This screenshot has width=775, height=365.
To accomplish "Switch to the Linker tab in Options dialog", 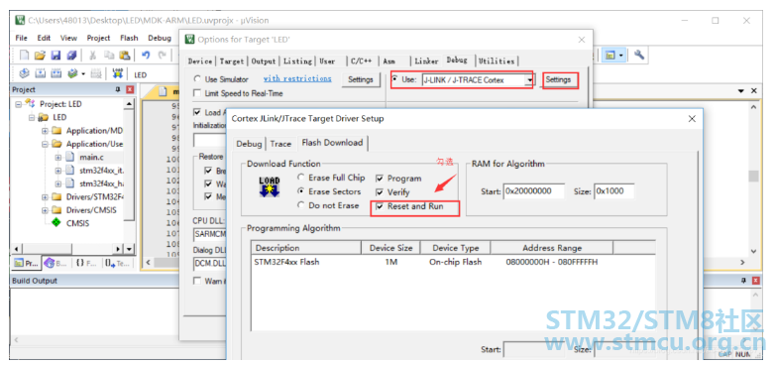I will 426,61.
